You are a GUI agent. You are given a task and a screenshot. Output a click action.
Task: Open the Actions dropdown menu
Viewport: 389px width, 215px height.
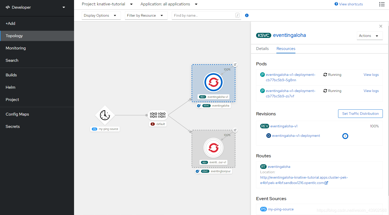[x=370, y=36]
